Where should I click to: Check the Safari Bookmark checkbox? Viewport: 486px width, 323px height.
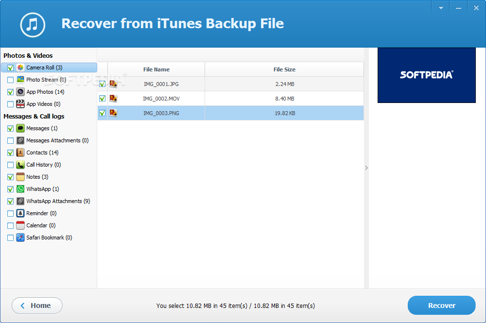pos(10,238)
